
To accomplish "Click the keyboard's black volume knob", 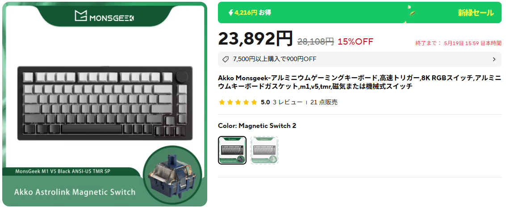I will click(x=182, y=77).
